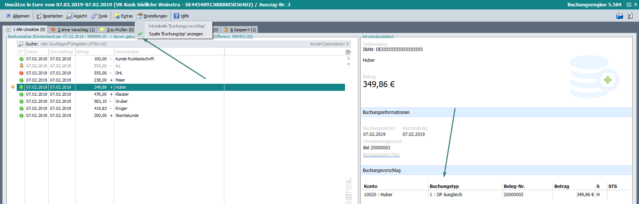Viewport: 639px width, 204px height.
Task: Select the 'Infotabelle Buchungsvorschlag' menu entry
Action: (176, 26)
